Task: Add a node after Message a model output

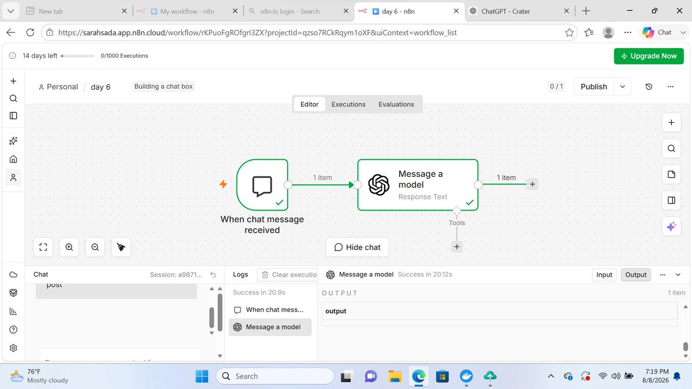Action: [x=532, y=184]
